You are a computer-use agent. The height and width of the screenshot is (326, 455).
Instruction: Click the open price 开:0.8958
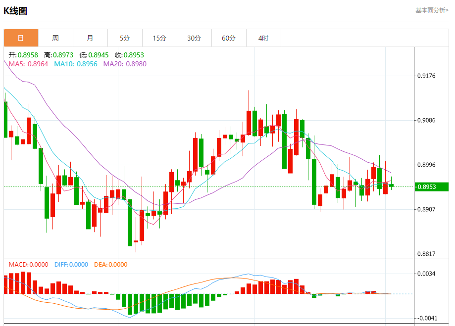click(23, 55)
